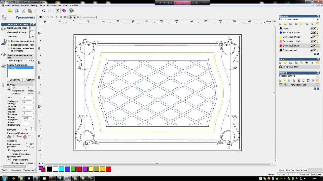Click the computer options icon in main toolbar
Screen dimensions: 323x181
click(71, 11)
